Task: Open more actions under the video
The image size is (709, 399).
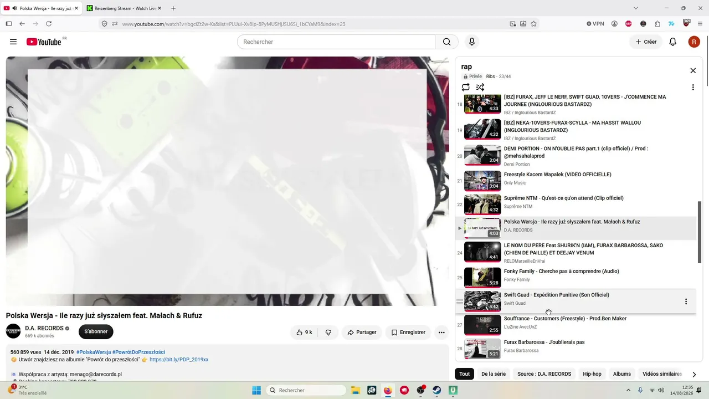Action: pyautogui.click(x=441, y=332)
